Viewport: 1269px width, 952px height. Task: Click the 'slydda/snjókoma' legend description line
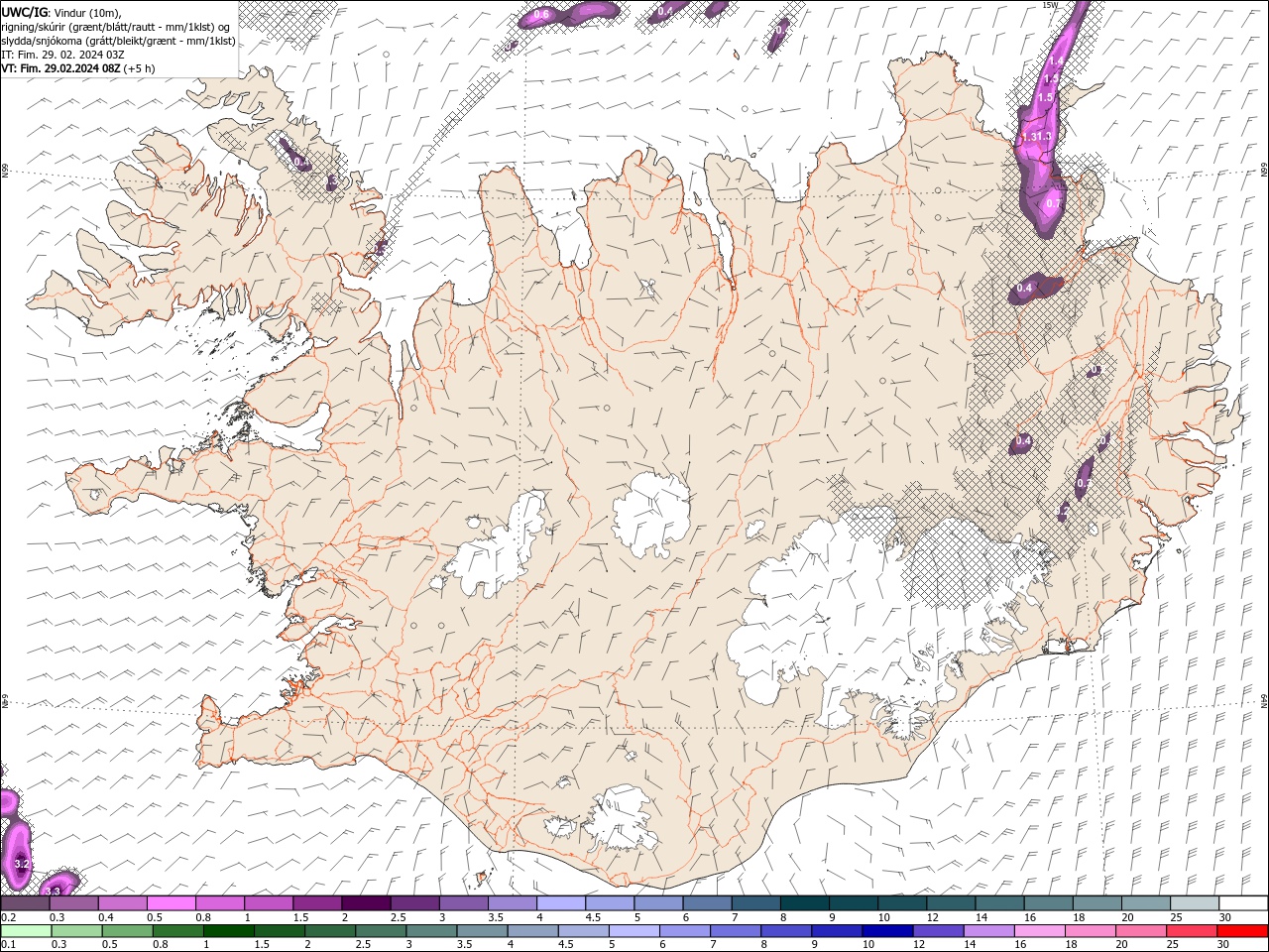click(x=118, y=41)
